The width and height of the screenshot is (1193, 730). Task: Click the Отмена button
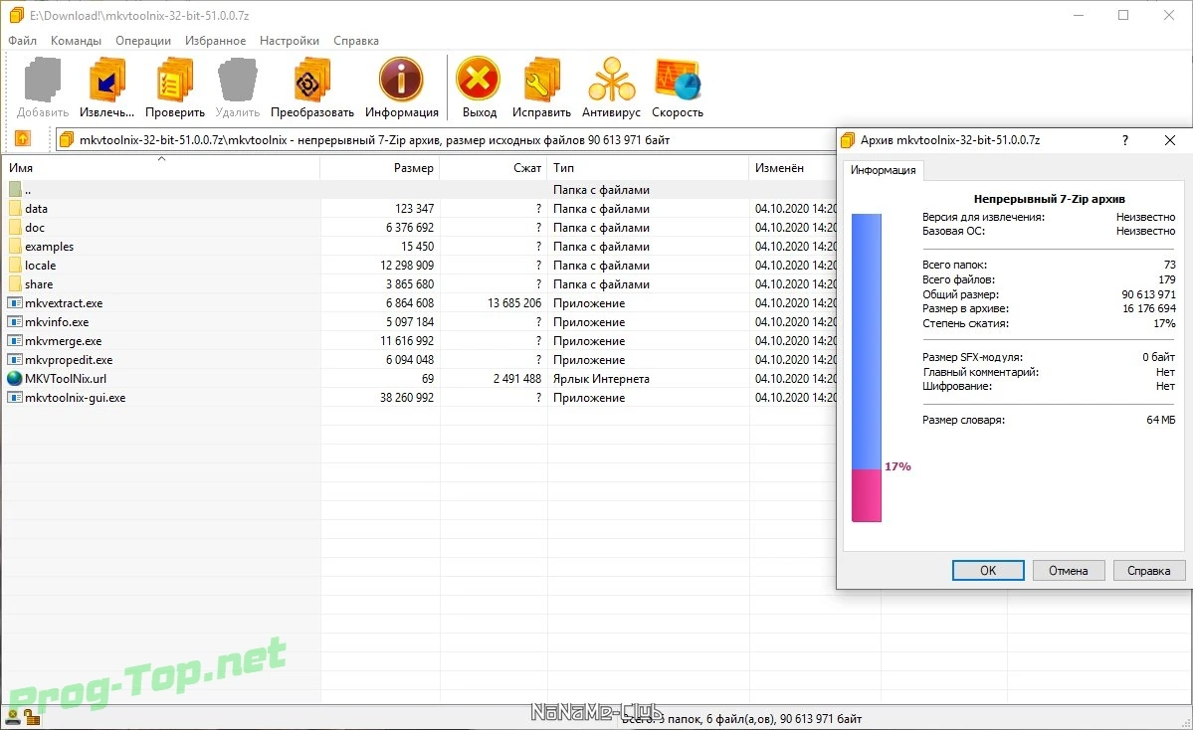[x=1069, y=570]
